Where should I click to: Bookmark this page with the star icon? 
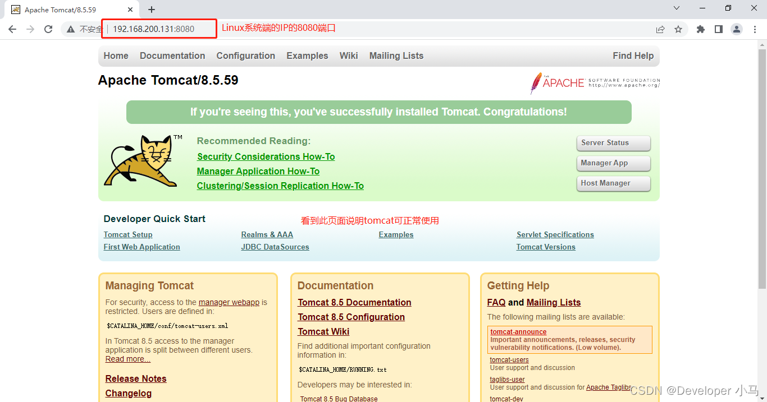678,29
